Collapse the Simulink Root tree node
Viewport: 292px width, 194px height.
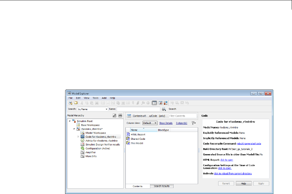coord(70,121)
